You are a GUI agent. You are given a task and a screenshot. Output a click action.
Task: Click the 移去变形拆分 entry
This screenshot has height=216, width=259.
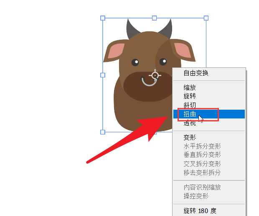pyautogui.click(x=209, y=172)
